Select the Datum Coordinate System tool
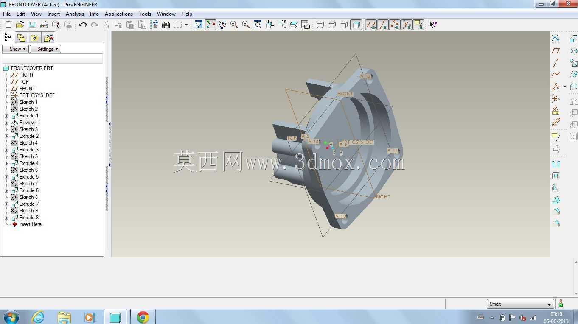Screen dimensions: 578x324 (556, 98)
